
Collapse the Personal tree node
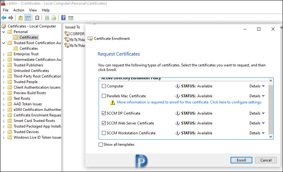4,32
